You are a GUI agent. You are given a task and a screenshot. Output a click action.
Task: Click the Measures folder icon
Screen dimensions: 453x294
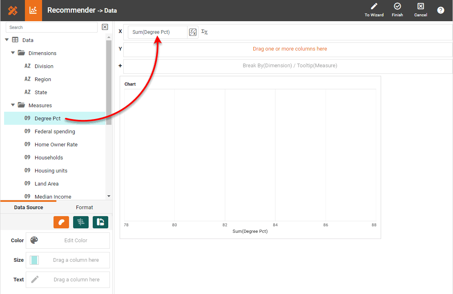pos(21,105)
